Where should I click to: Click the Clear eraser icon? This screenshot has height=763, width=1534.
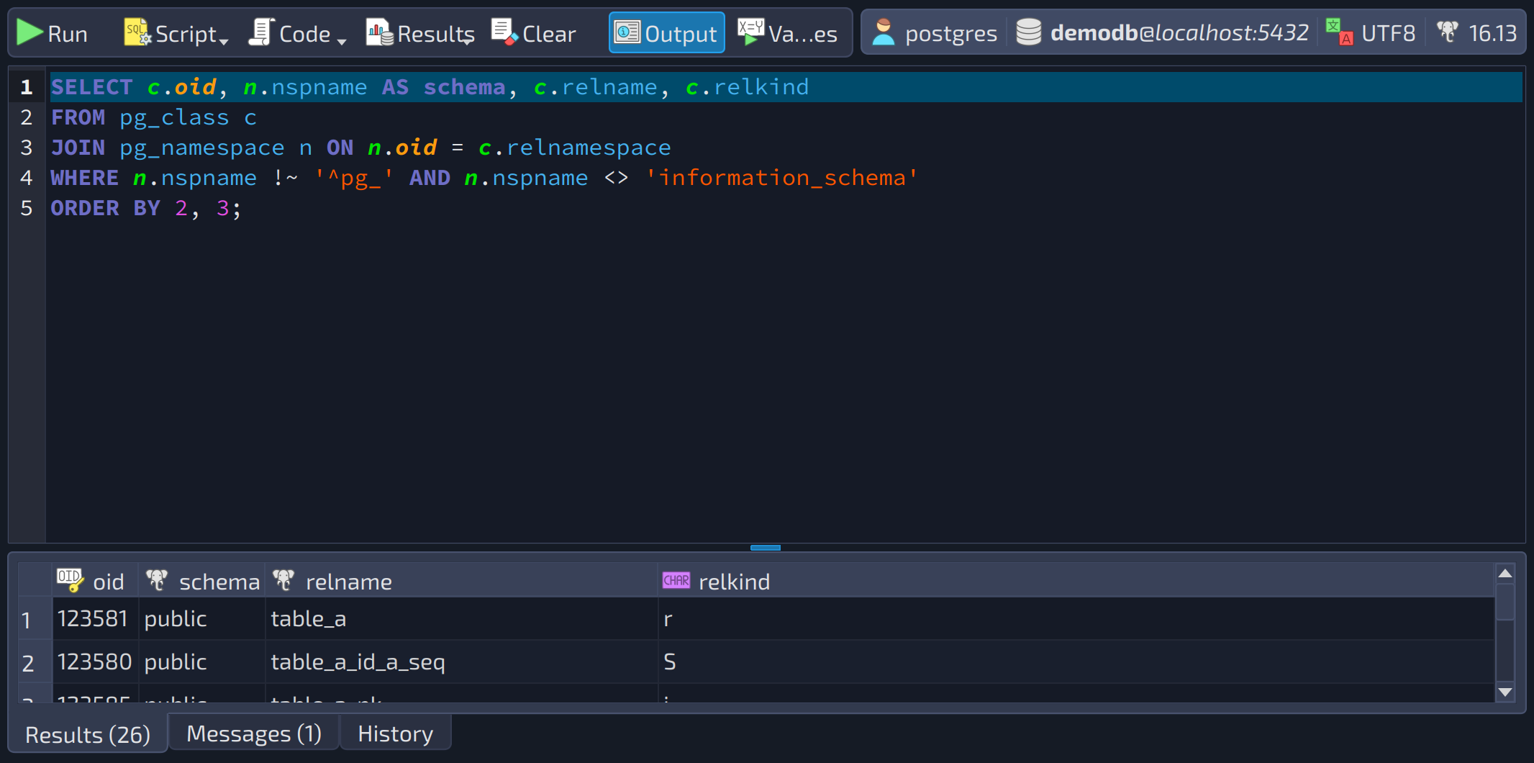(x=504, y=32)
